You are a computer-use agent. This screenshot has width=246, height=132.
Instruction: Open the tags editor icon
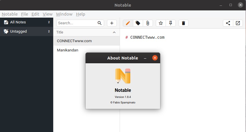138,23
